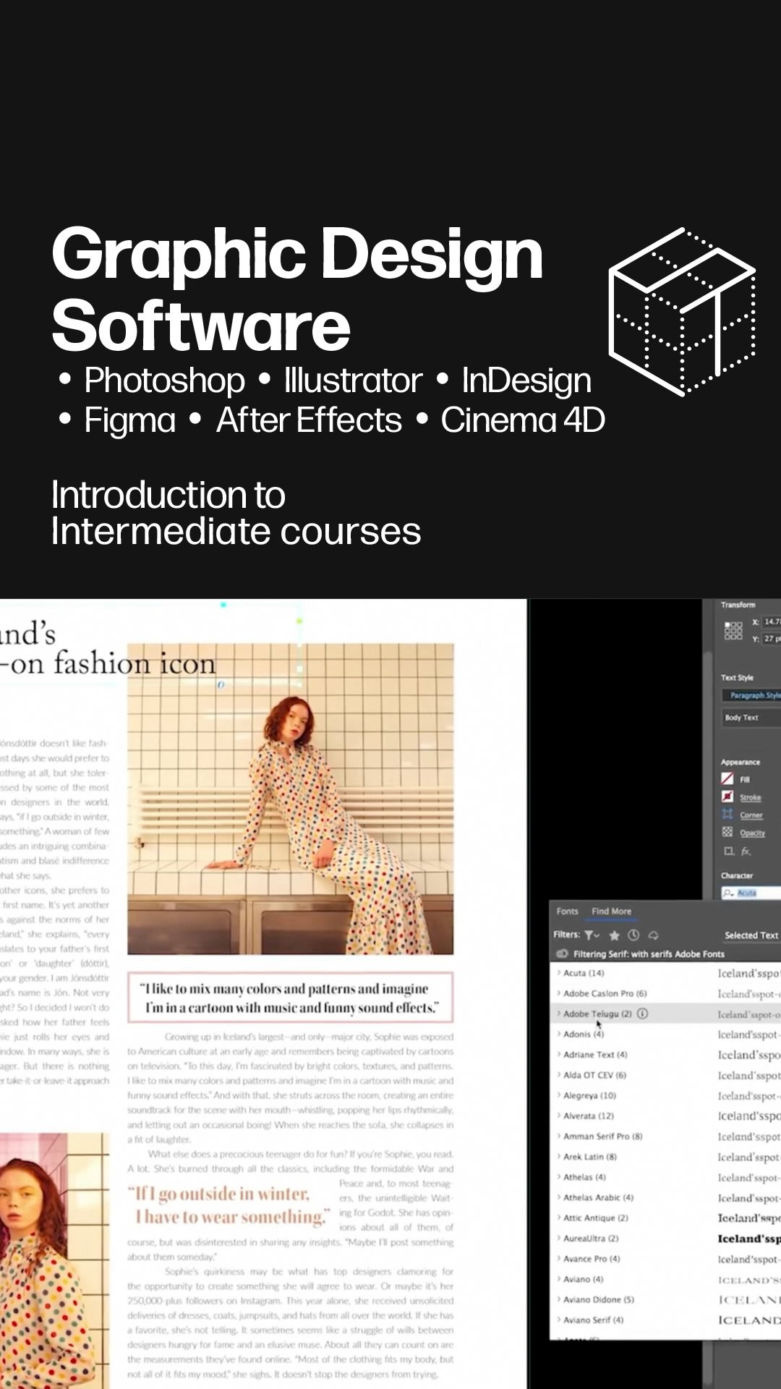The width and height of the screenshot is (781, 1389).
Task: Open the fx effects menu icon
Action: coord(746,851)
